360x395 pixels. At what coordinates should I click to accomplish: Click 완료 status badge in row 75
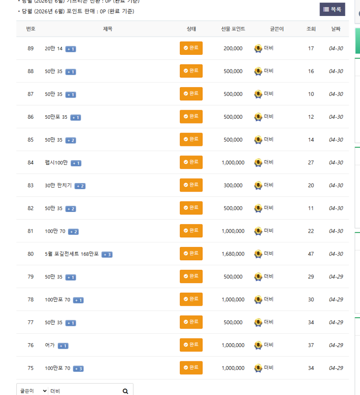click(191, 368)
